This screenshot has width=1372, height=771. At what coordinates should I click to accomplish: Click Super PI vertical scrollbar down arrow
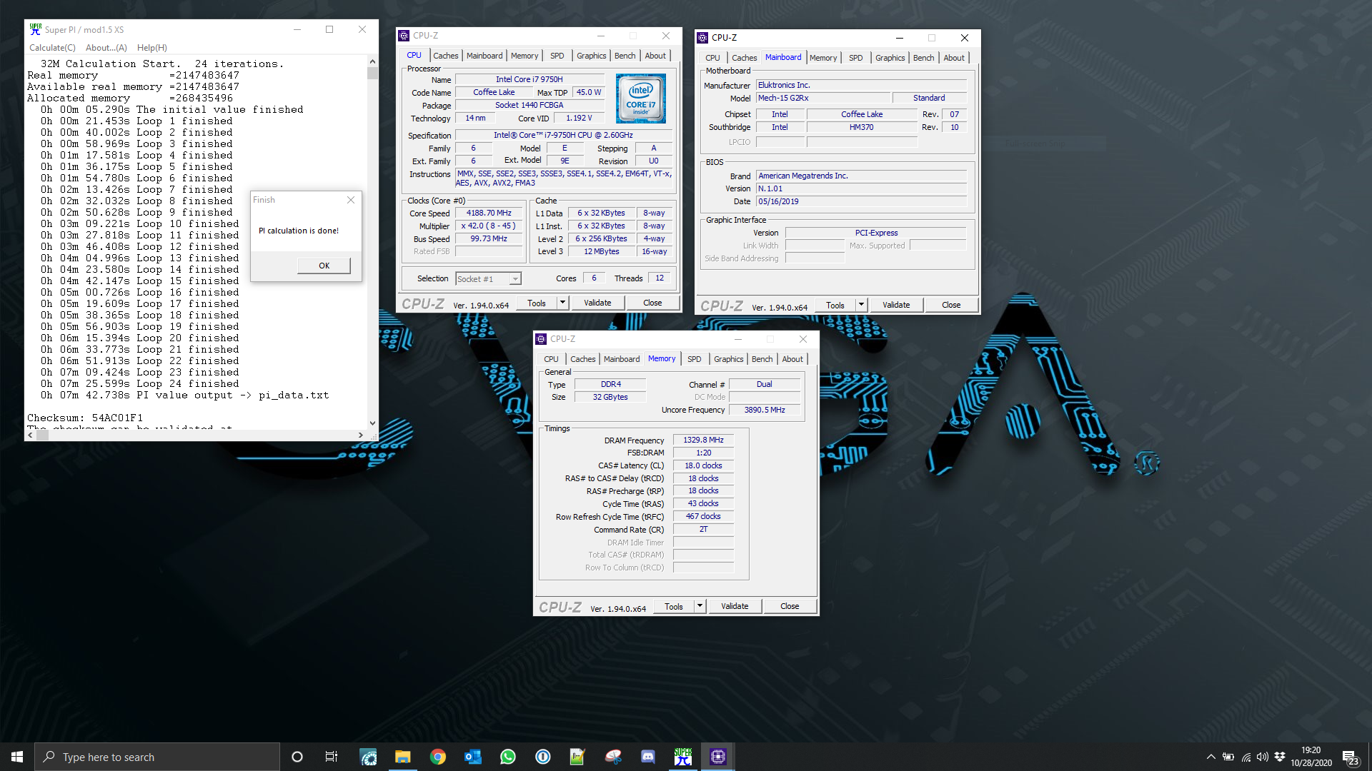pos(372,423)
